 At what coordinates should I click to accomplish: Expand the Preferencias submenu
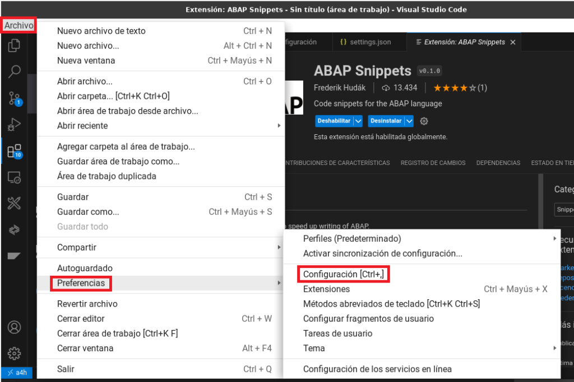161,283
